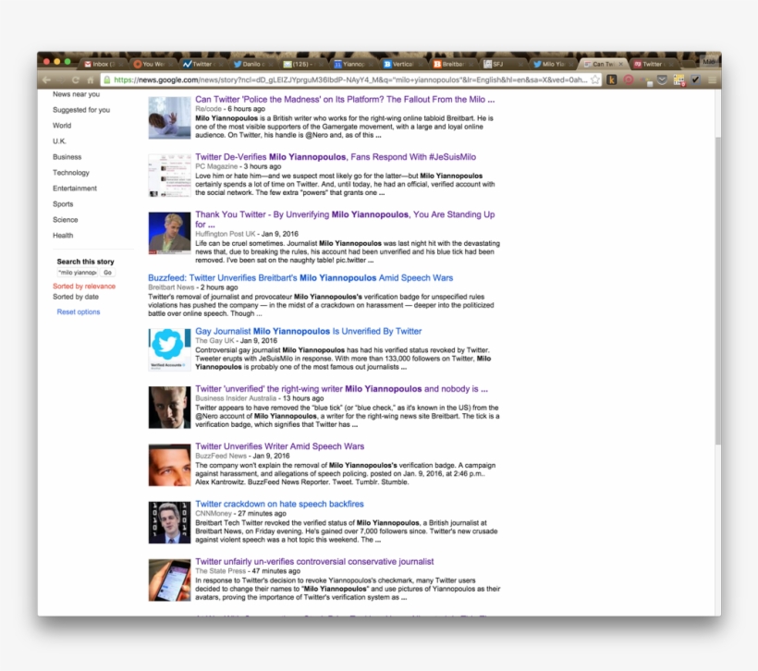
Task: Switch to the Breitbart browser tab
Action: tap(452, 64)
